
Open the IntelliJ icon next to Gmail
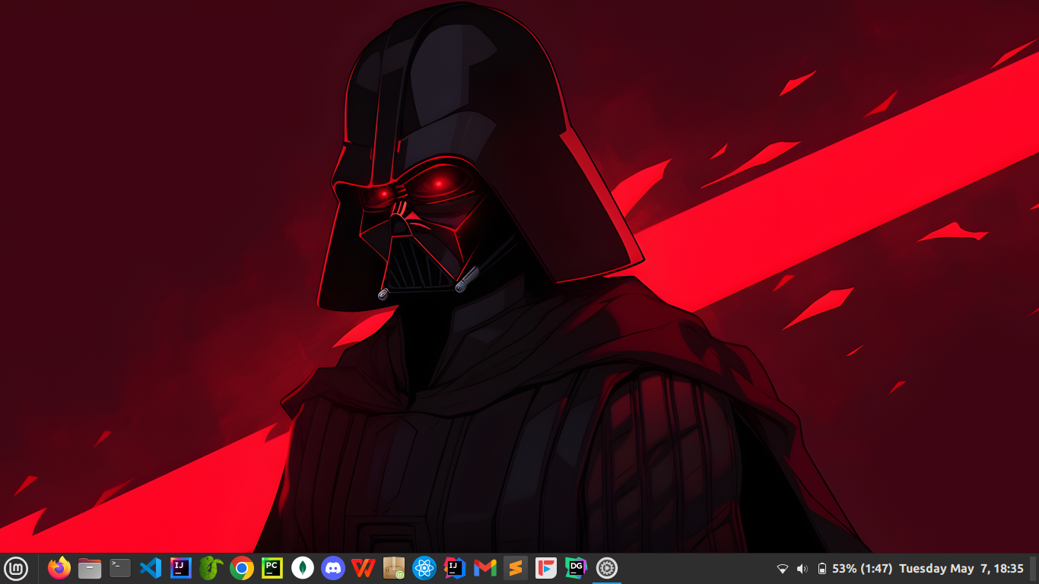[455, 568]
